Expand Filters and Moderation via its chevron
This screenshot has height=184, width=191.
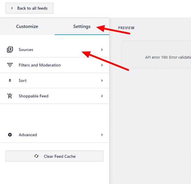[102, 65]
